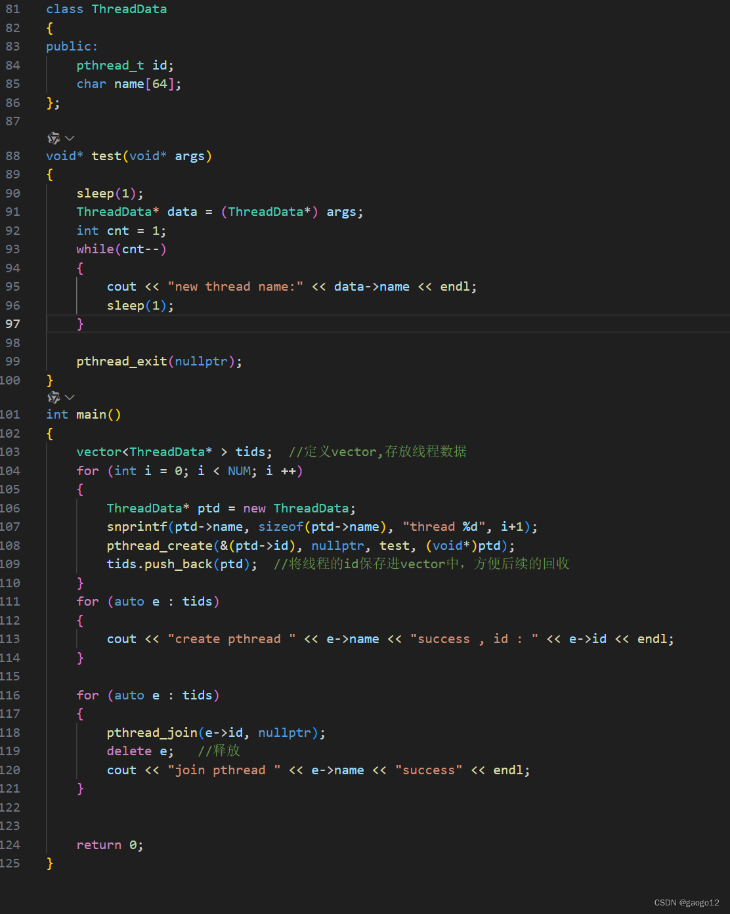Screen dimensions: 730x914
Task: Click line number 97 in gutter
Action: coord(12,324)
